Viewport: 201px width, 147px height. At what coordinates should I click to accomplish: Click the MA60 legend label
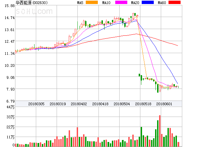coord(162,3)
